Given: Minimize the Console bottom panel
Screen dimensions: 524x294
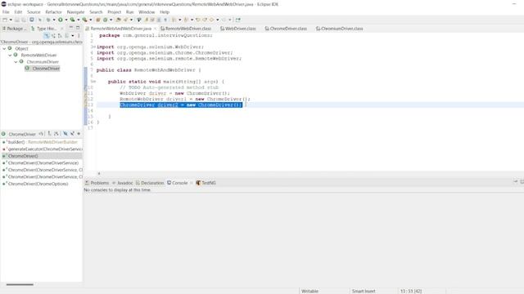Looking at the screenshot, I should 515,181.
